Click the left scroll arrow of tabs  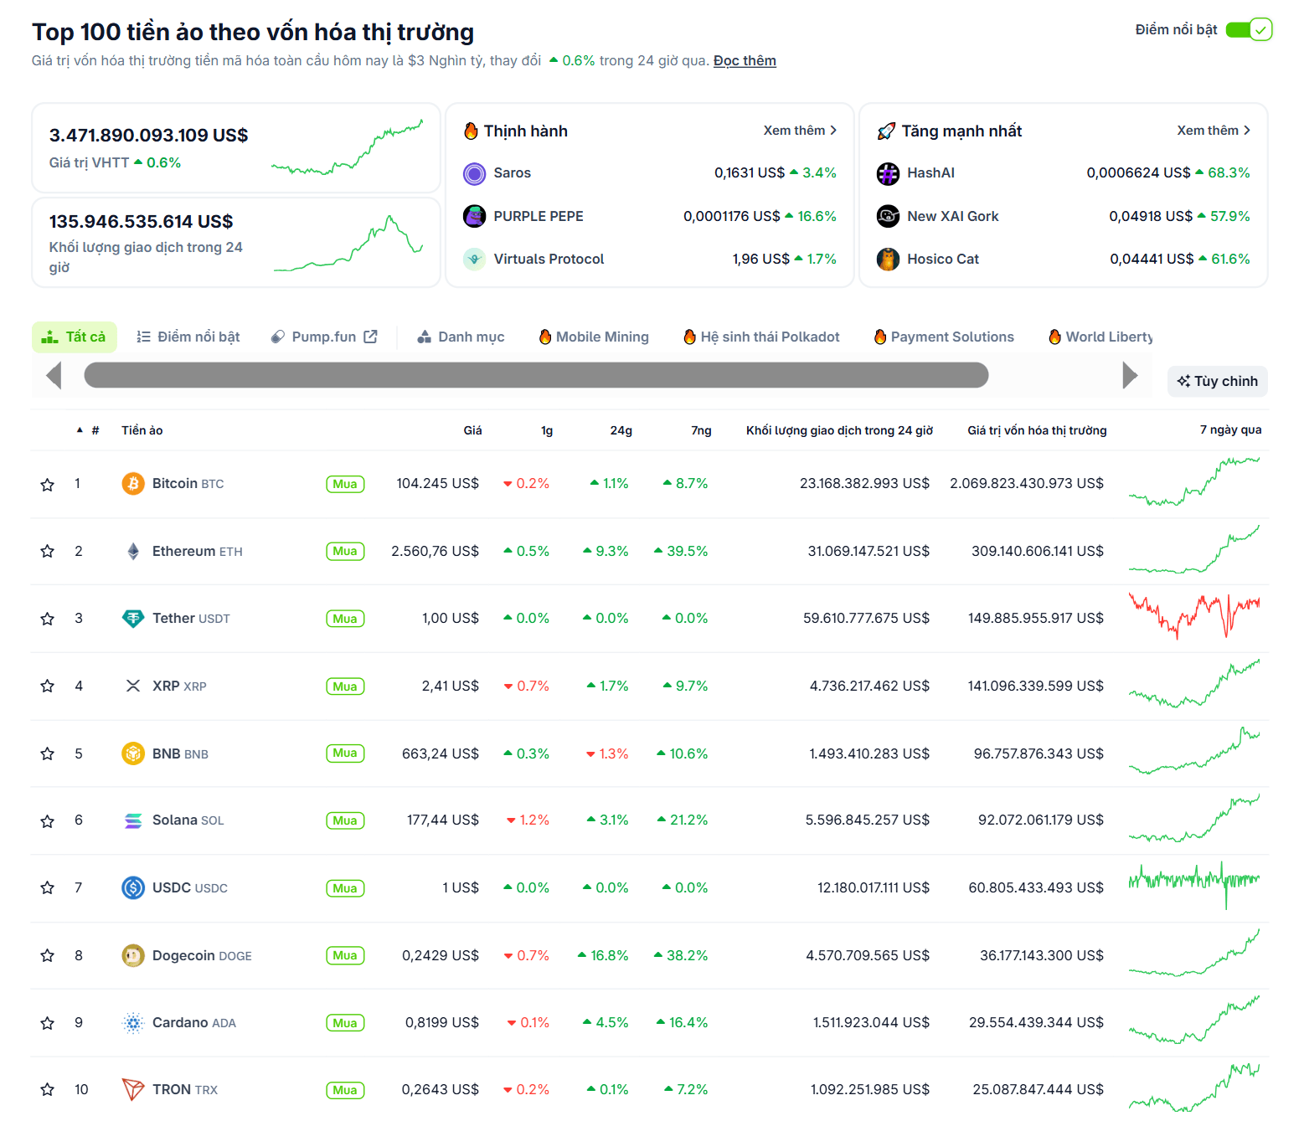click(54, 375)
